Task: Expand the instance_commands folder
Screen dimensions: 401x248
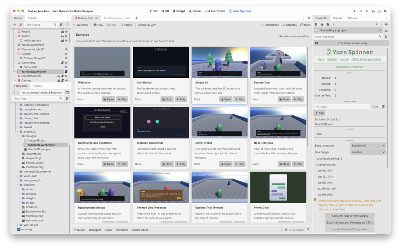Action: tap(18, 105)
